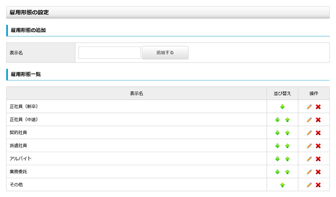Move アルバイト down one position
Screen dimensions: 336x197
277,159
